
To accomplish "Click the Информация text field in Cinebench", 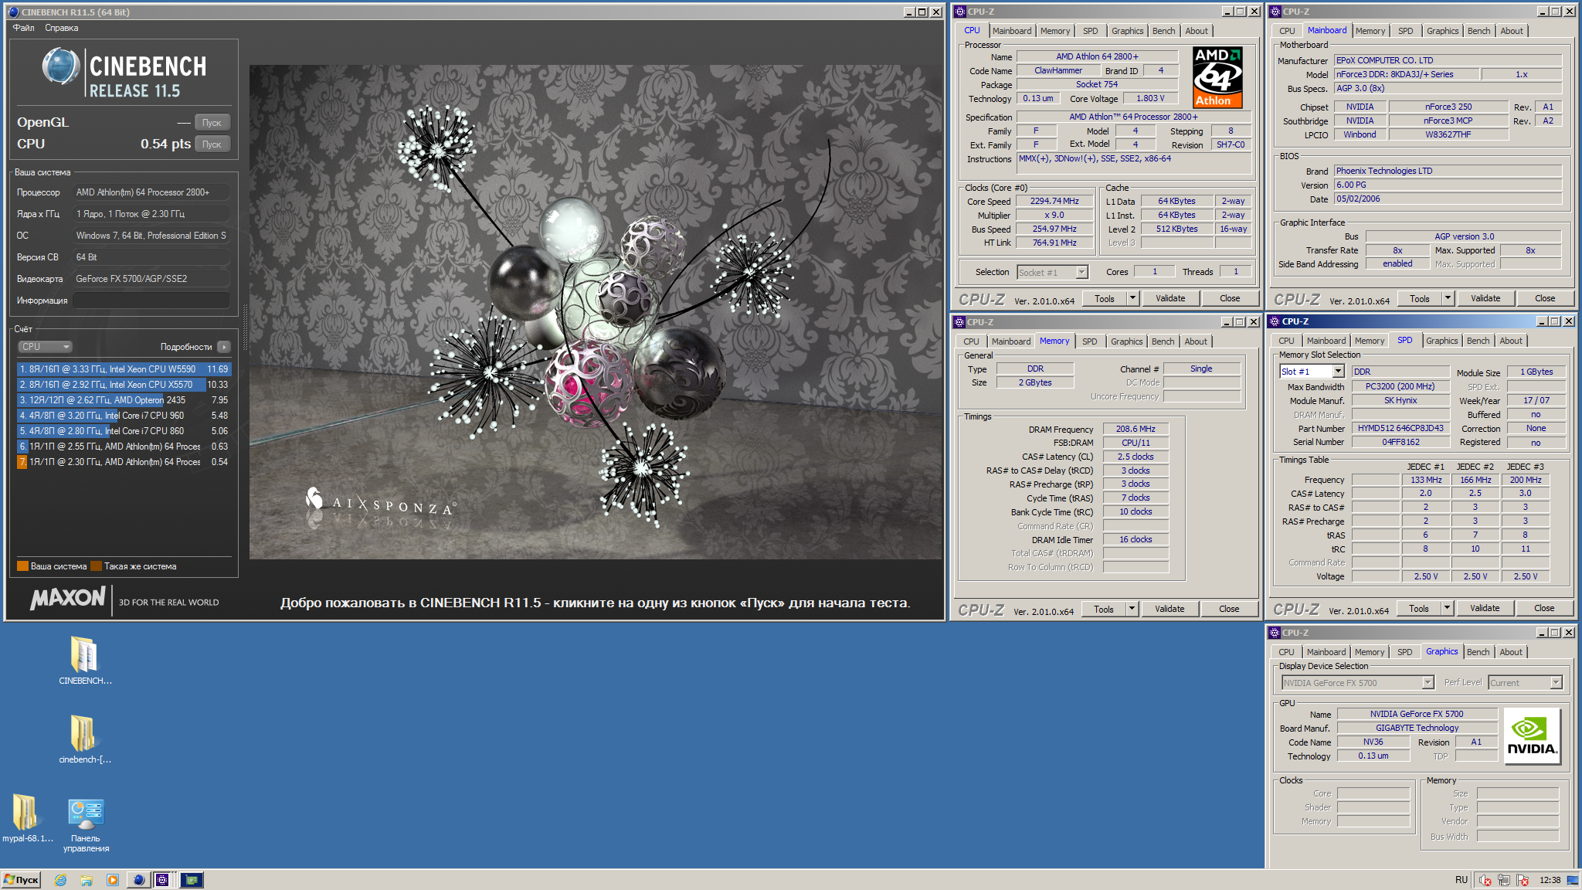I will pos(151,301).
